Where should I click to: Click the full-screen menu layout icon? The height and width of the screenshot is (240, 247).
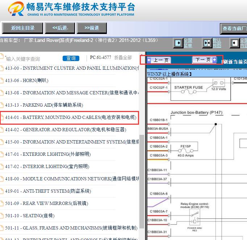[x=178, y=43]
